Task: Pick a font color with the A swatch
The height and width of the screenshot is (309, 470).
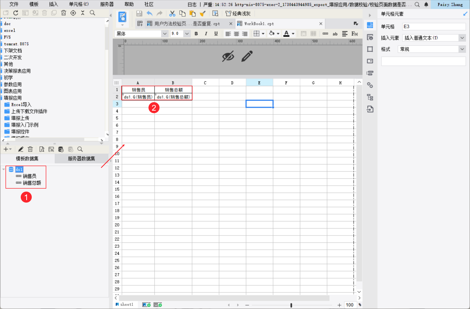Action: [x=286, y=34]
